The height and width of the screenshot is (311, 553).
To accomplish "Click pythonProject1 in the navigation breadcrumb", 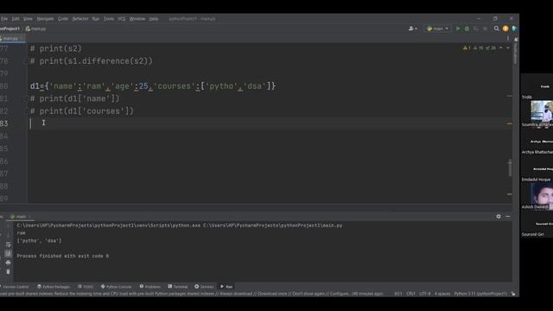I will click(x=10, y=29).
